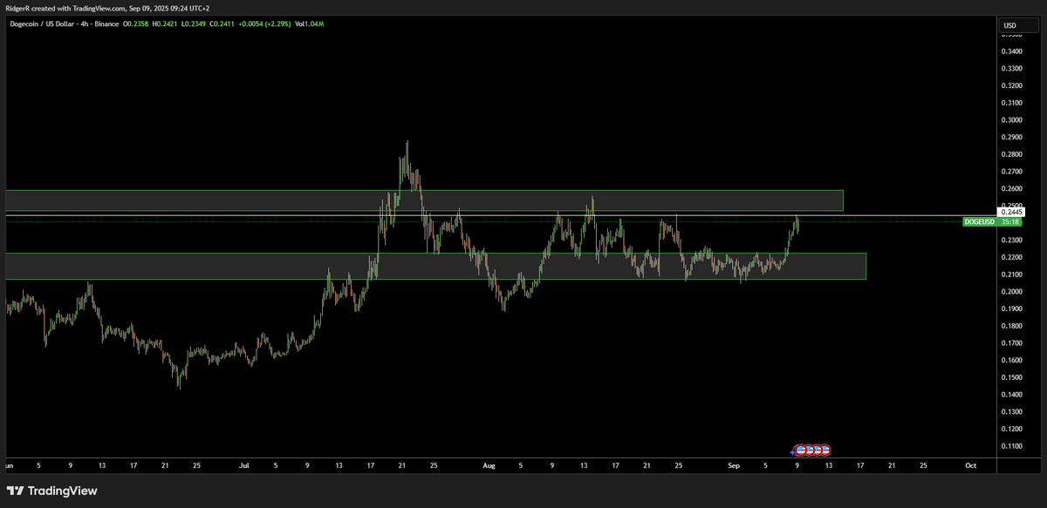Click the 0.2445 current price tag
1047x508 pixels.
[1011, 212]
